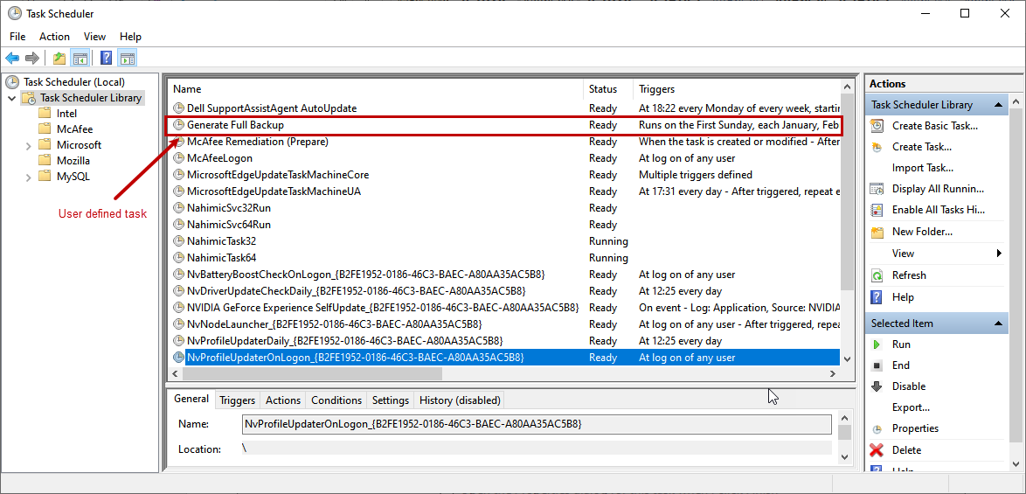Open the File menu
This screenshot has width=1026, height=494.
17,37
